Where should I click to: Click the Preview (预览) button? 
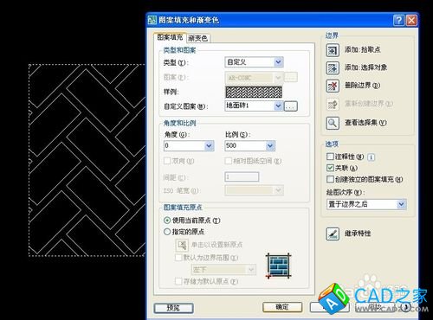tap(173, 308)
